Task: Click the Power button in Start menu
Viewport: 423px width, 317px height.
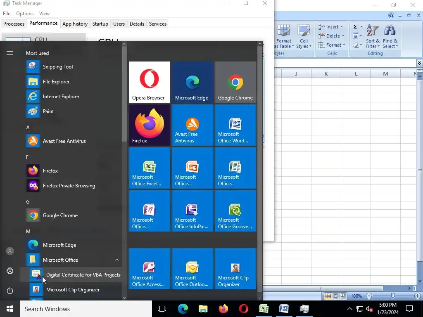Action: pos(10,291)
